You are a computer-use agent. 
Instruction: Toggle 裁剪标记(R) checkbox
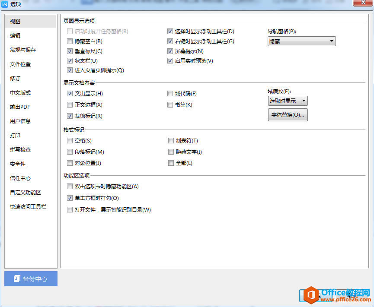tap(70, 116)
